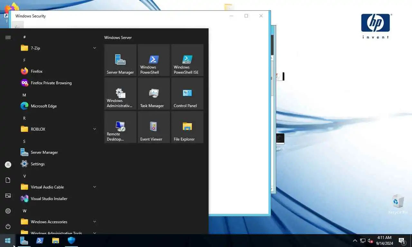Open the Recycle Bin on the desktop
This screenshot has width=412, height=247.
[x=398, y=205]
